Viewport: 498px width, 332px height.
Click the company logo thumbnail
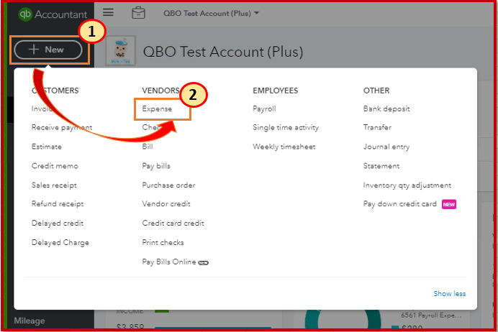tap(121, 51)
